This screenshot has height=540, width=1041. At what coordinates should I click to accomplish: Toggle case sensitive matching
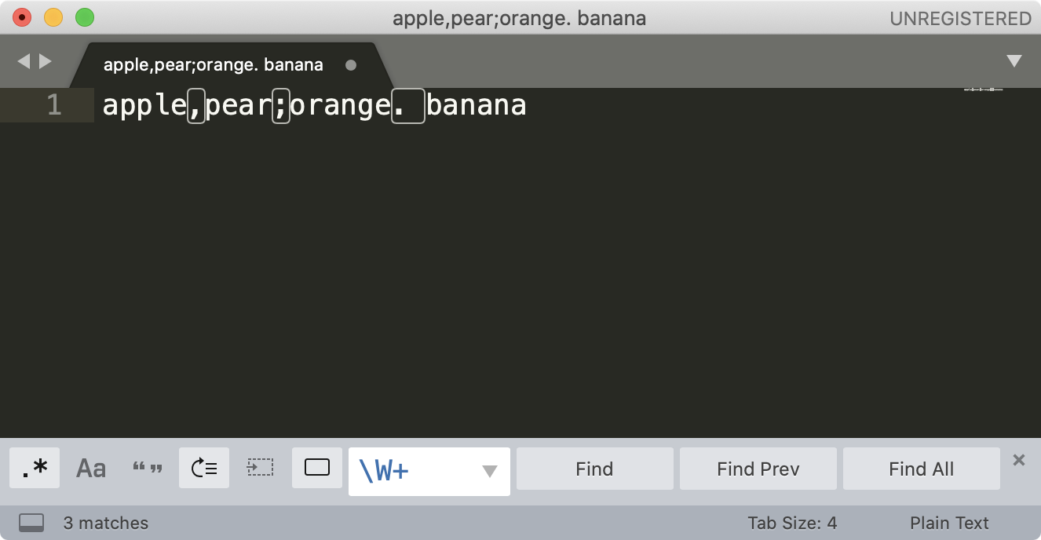(x=91, y=469)
